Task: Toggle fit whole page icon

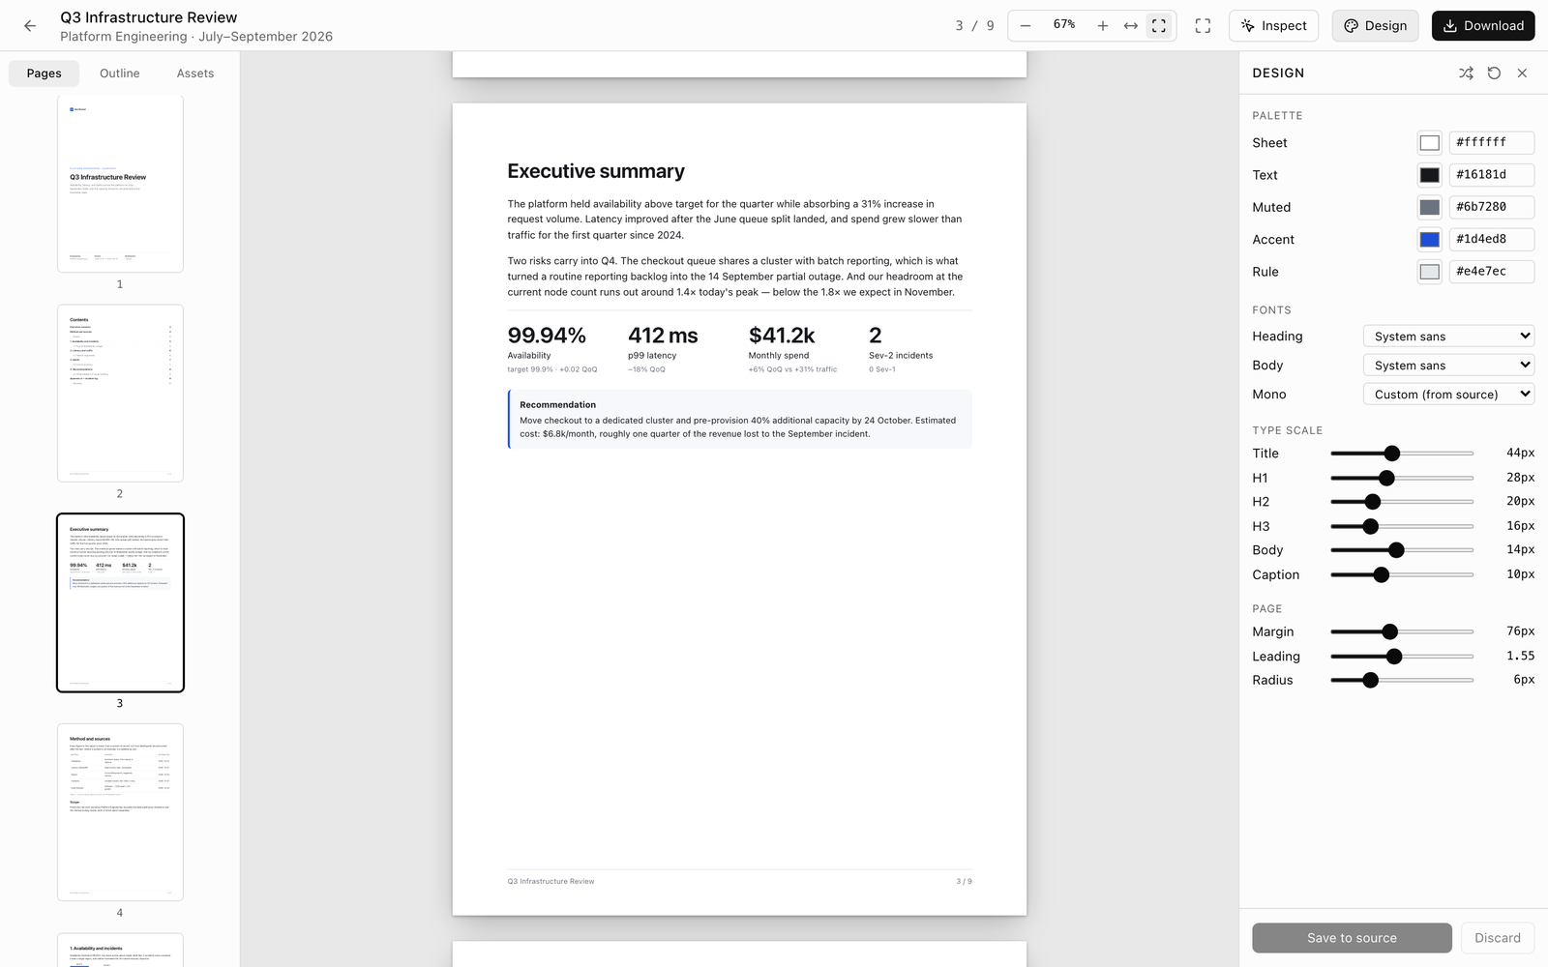Action: click(x=1159, y=26)
